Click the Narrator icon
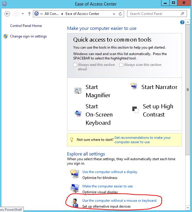The width and height of the screenshot is (192, 212). pos(134,86)
